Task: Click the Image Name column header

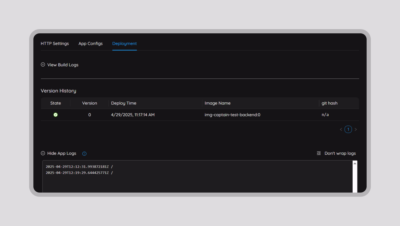Action: [x=260, y=103]
